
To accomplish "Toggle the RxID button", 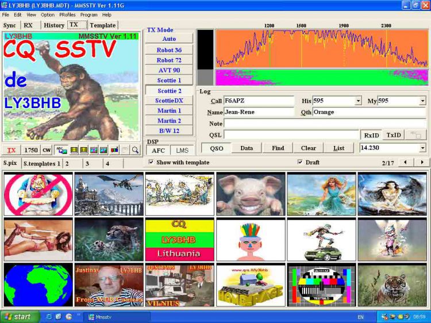I will pos(371,135).
